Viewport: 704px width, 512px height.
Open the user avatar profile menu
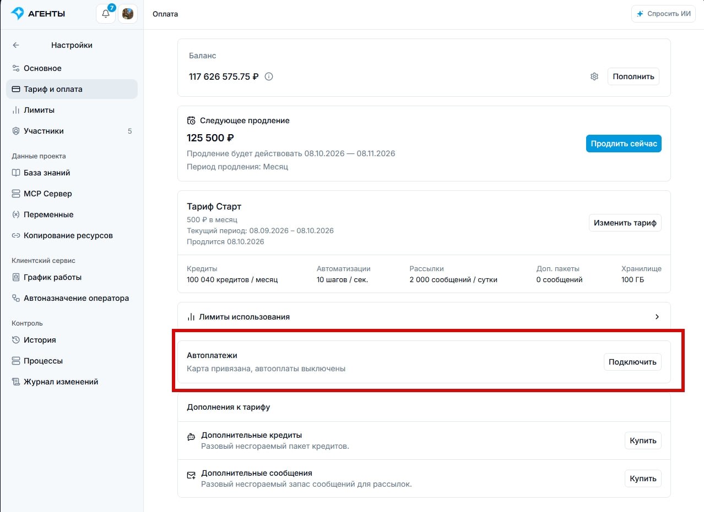pos(128,14)
